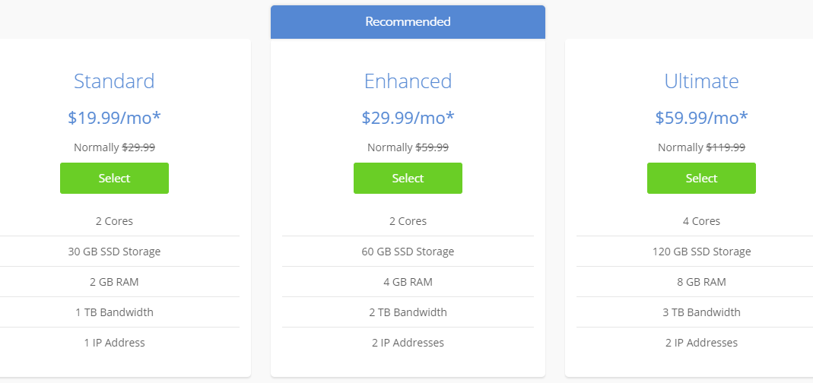Click the 120 GB SSD Storage row
This screenshot has height=383, width=813.
pos(701,252)
